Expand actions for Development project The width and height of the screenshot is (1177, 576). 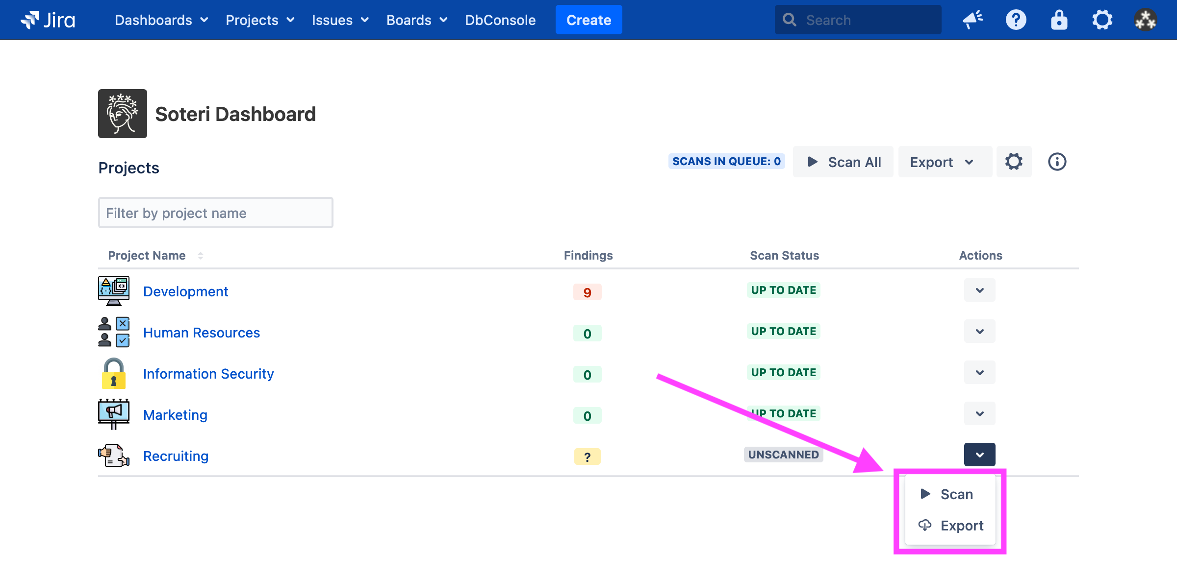pos(979,290)
